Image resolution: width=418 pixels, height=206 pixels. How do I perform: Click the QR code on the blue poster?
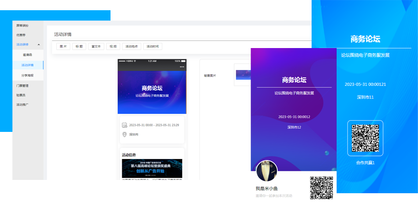point(365,138)
